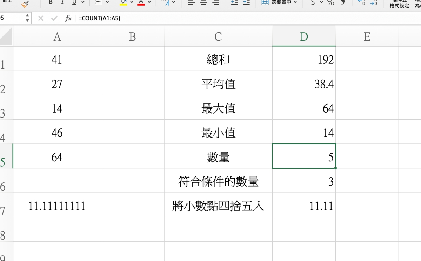
Task: Select the 最小值 label cell
Action: [218, 132]
